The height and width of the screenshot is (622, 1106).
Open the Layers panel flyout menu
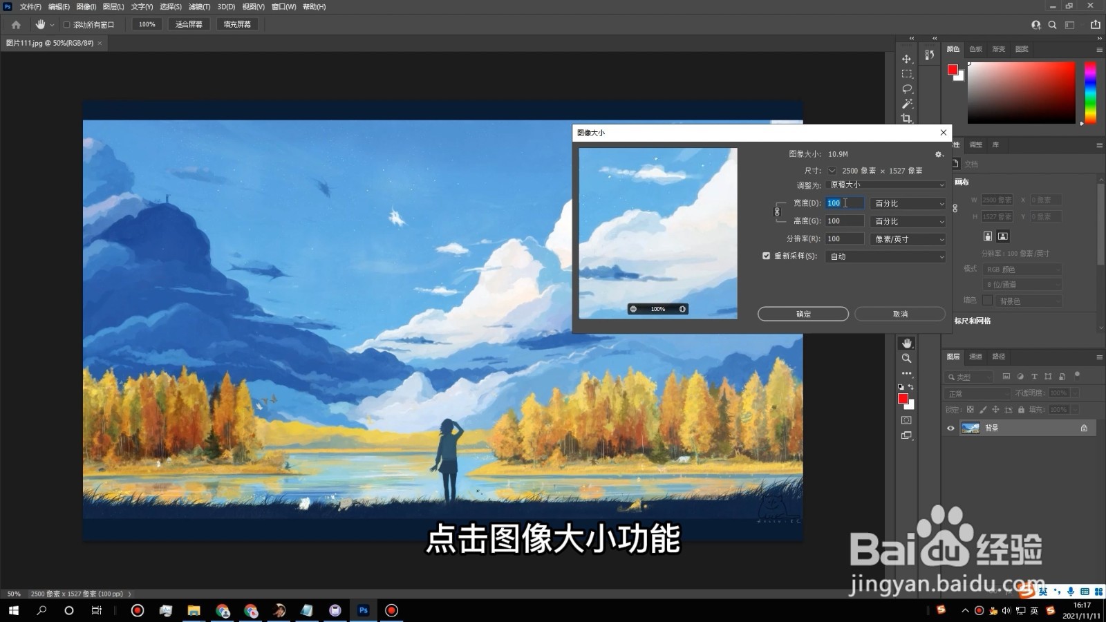(1099, 357)
